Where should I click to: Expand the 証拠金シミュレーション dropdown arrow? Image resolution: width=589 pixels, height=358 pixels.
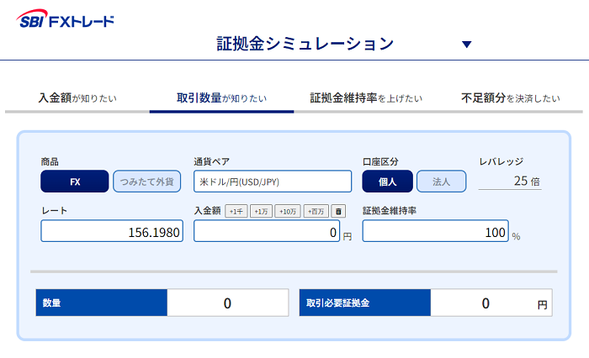(x=466, y=45)
